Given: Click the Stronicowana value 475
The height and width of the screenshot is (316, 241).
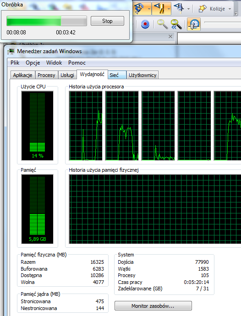Looking at the screenshot, I should 99,301.
